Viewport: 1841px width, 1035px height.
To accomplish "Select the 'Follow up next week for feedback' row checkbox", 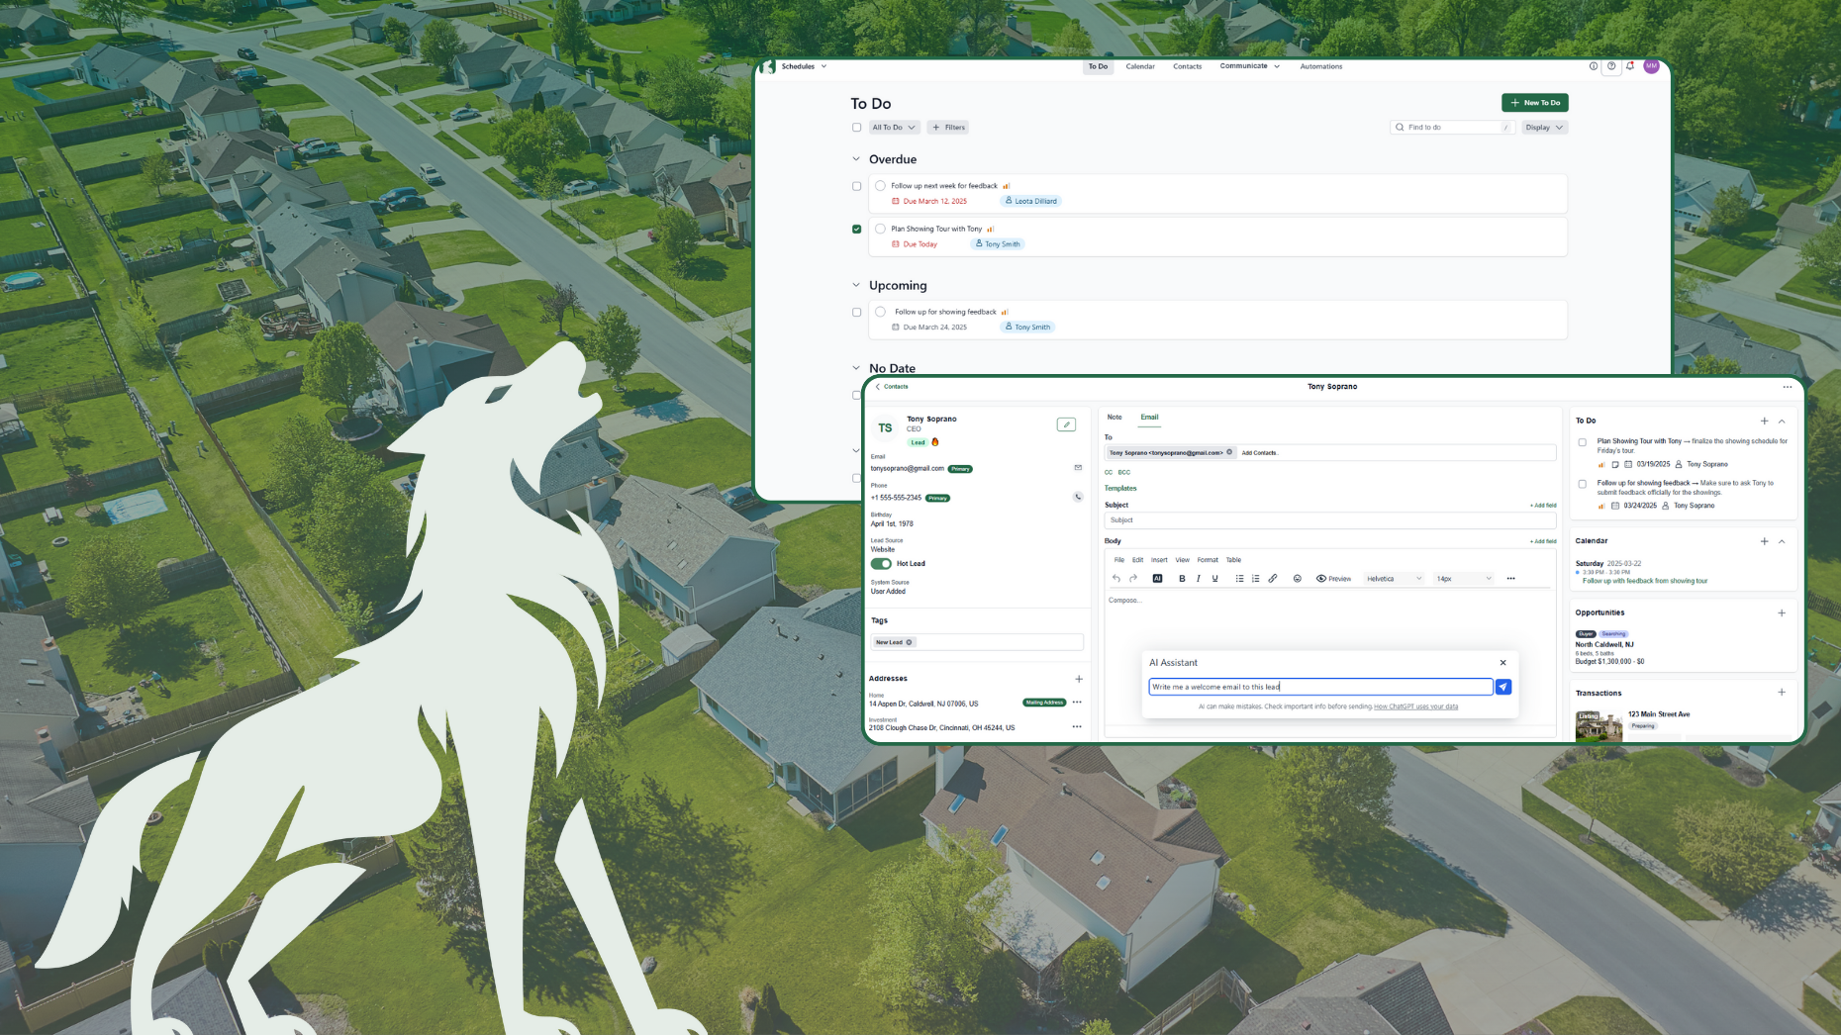I will (x=857, y=186).
